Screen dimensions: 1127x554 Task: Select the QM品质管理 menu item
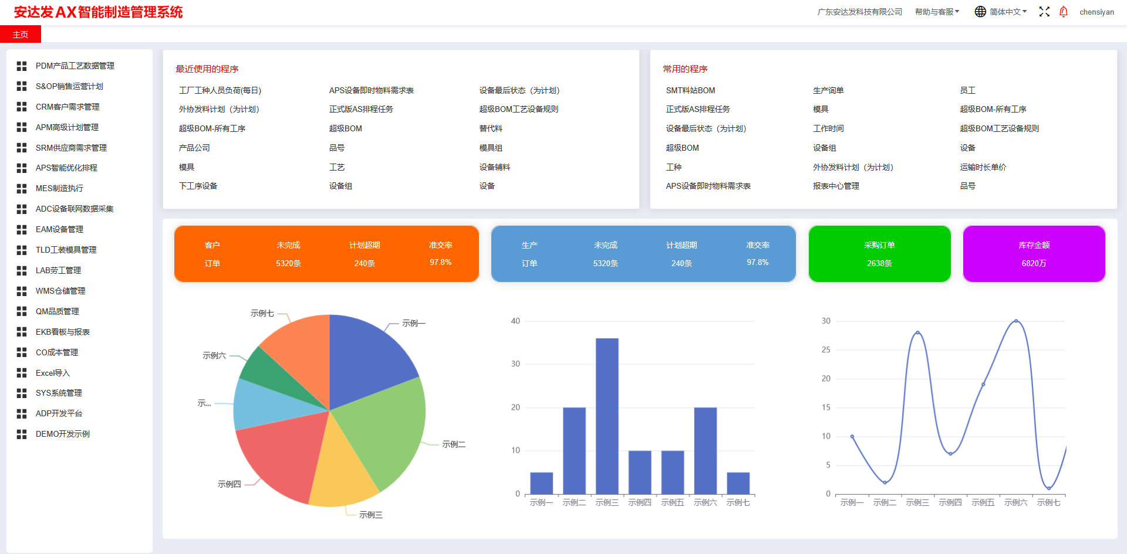click(x=57, y=311)
